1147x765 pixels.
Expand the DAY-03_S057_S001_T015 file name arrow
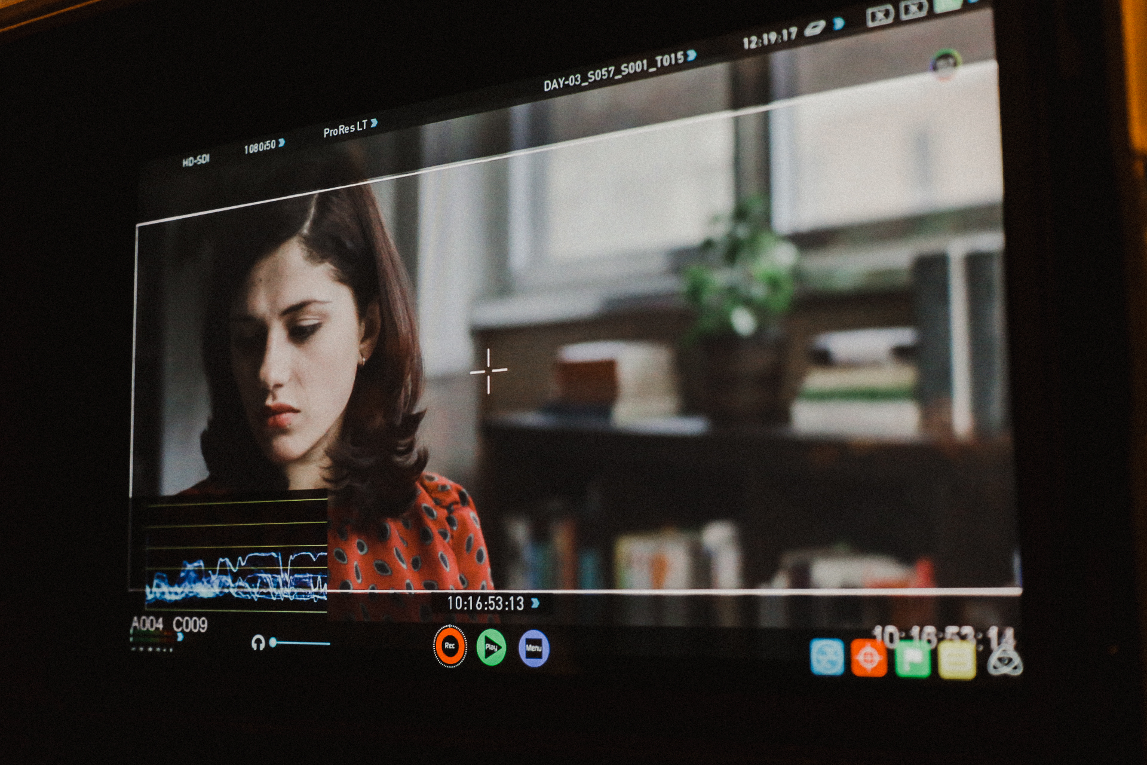[x=691, y=55]
